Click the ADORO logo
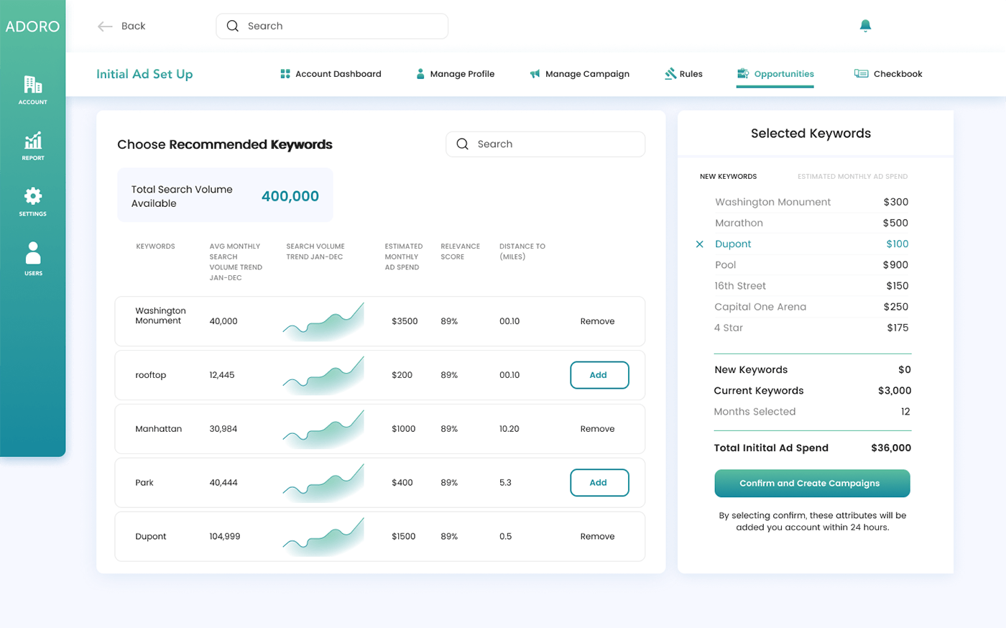This screenshot has height=628, width=1006. tap(32, 27)
